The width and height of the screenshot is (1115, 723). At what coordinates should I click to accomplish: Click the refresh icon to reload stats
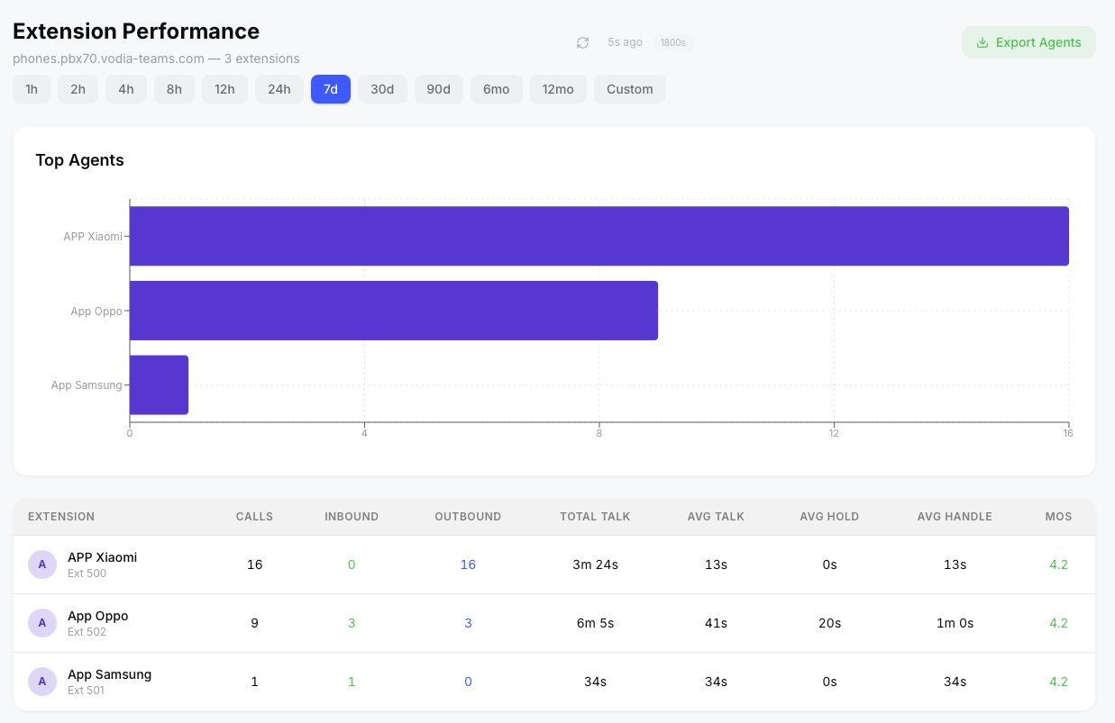(x=582, y=42)
